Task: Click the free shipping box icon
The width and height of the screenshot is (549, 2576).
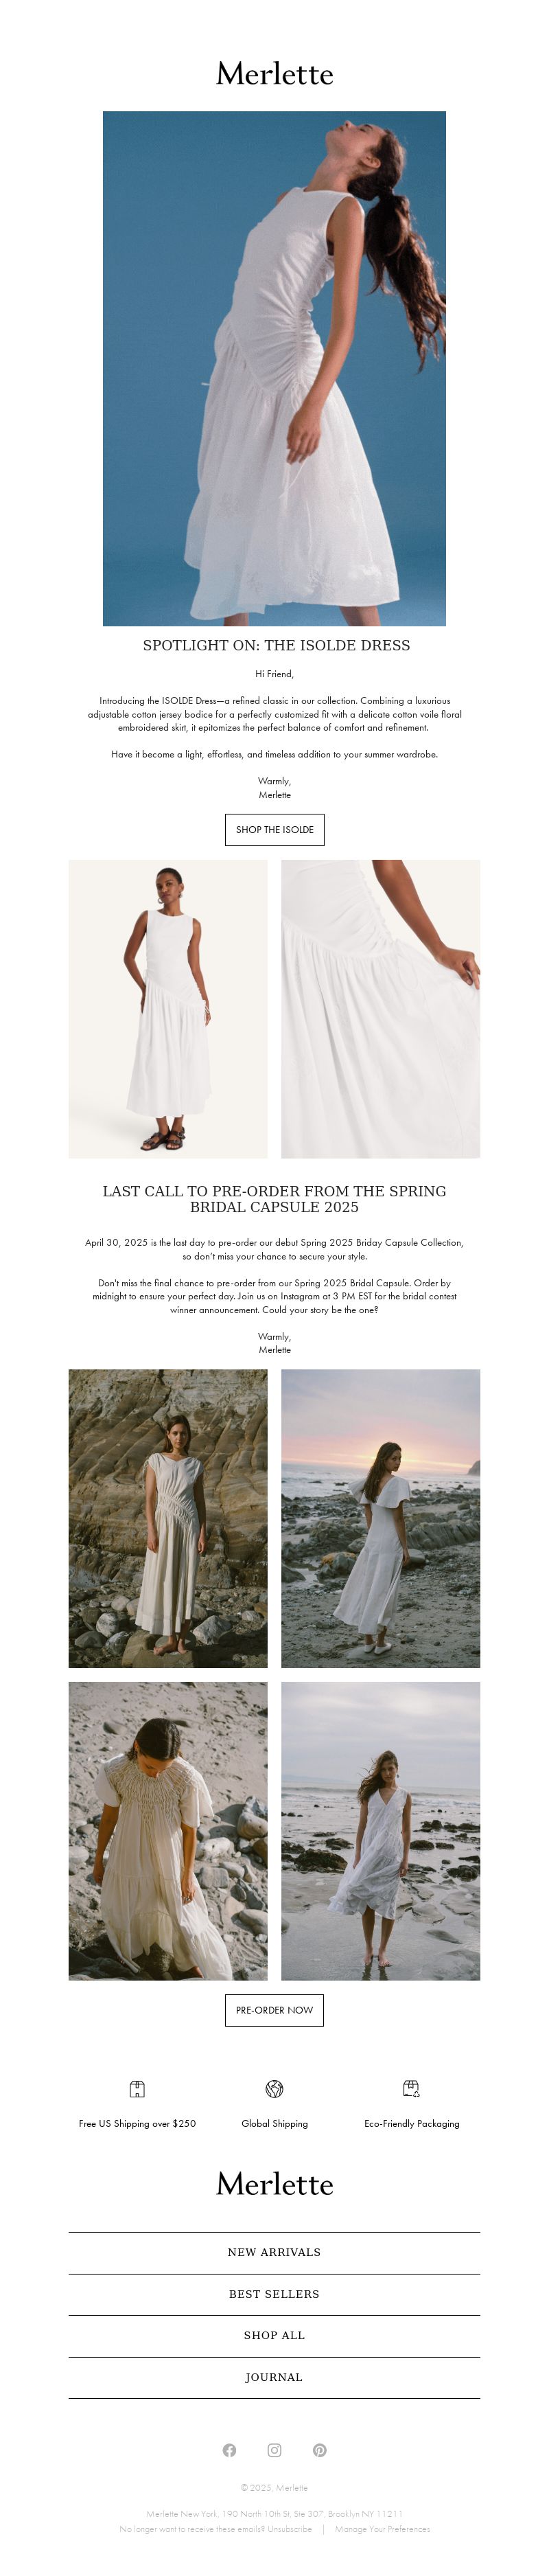Action: tap(137, 2088)
